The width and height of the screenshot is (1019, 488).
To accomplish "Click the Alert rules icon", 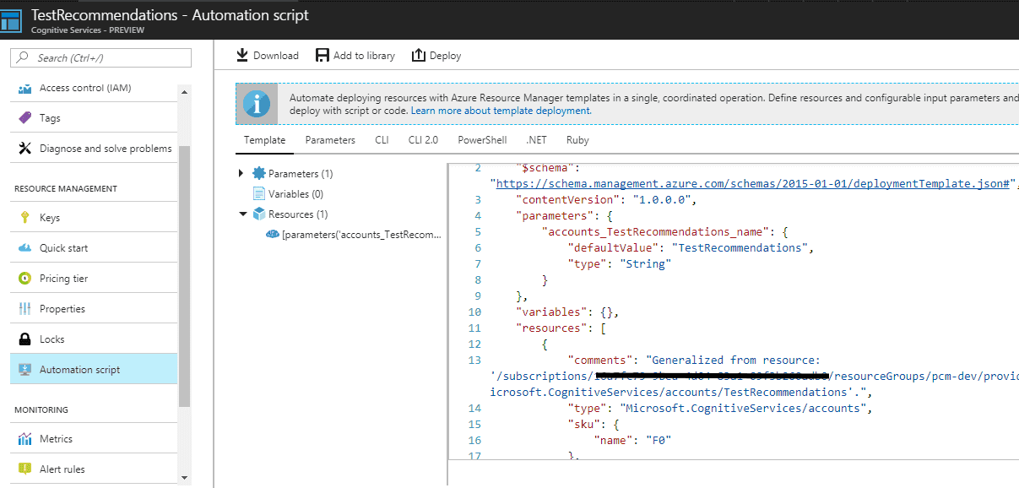I will (24, 469).
